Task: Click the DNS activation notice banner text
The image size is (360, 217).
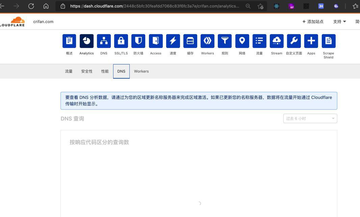Action: 199,101
